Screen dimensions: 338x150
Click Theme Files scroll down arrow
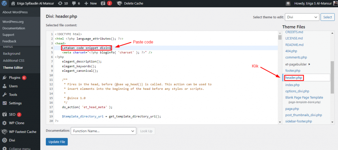coord(332,122)
